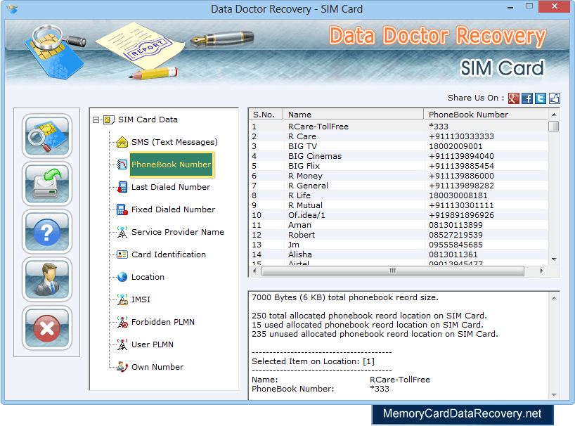Click the Search SIM card sidebar button
This screenshot has width=575, height=426.
coord(47,136)
